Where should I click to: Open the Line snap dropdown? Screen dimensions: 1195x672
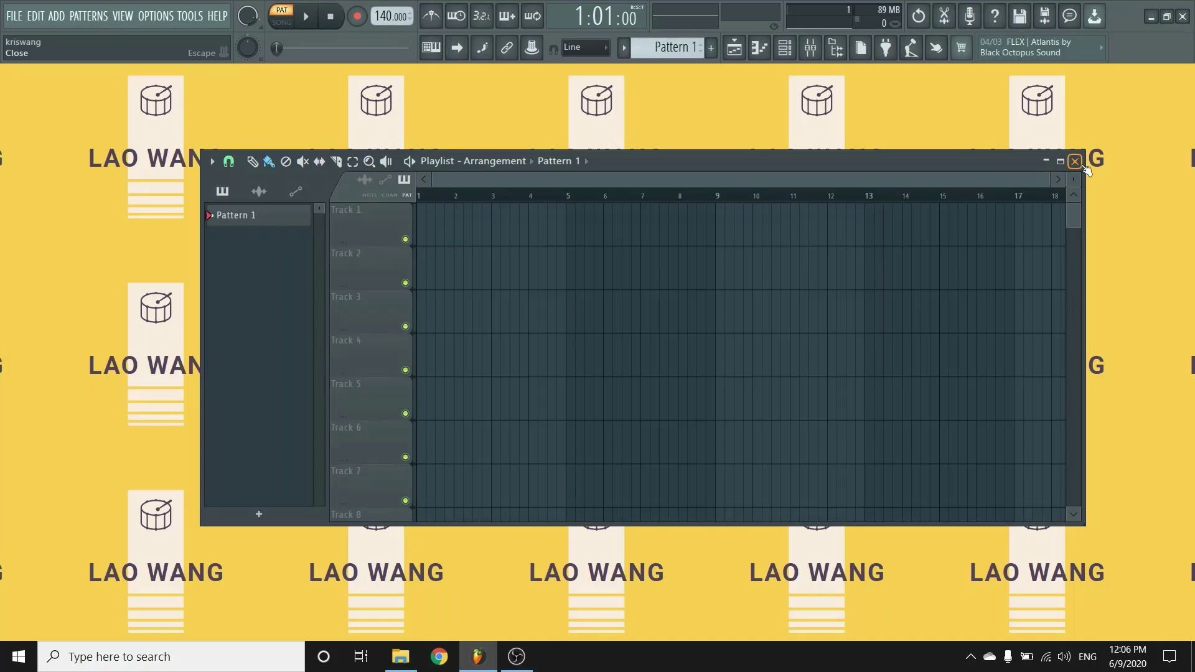[584, 47]
